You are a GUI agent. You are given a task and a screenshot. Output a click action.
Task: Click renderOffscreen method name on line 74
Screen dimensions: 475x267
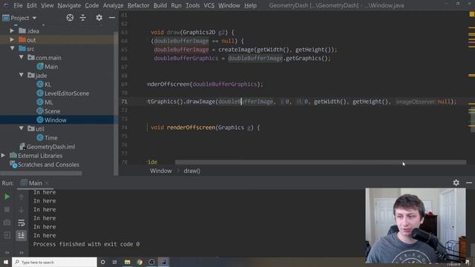coord(191,128)
